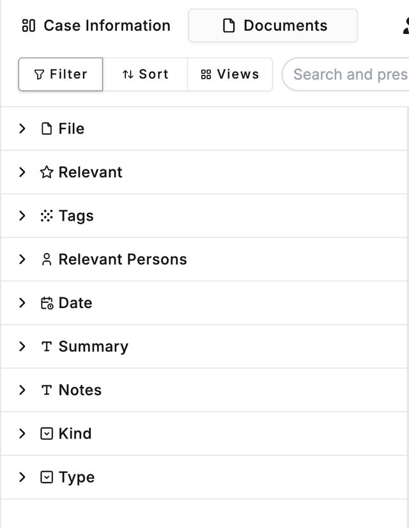Open the Views menu
The width and height of the screenshot is (409, 528).
[230, 74]
